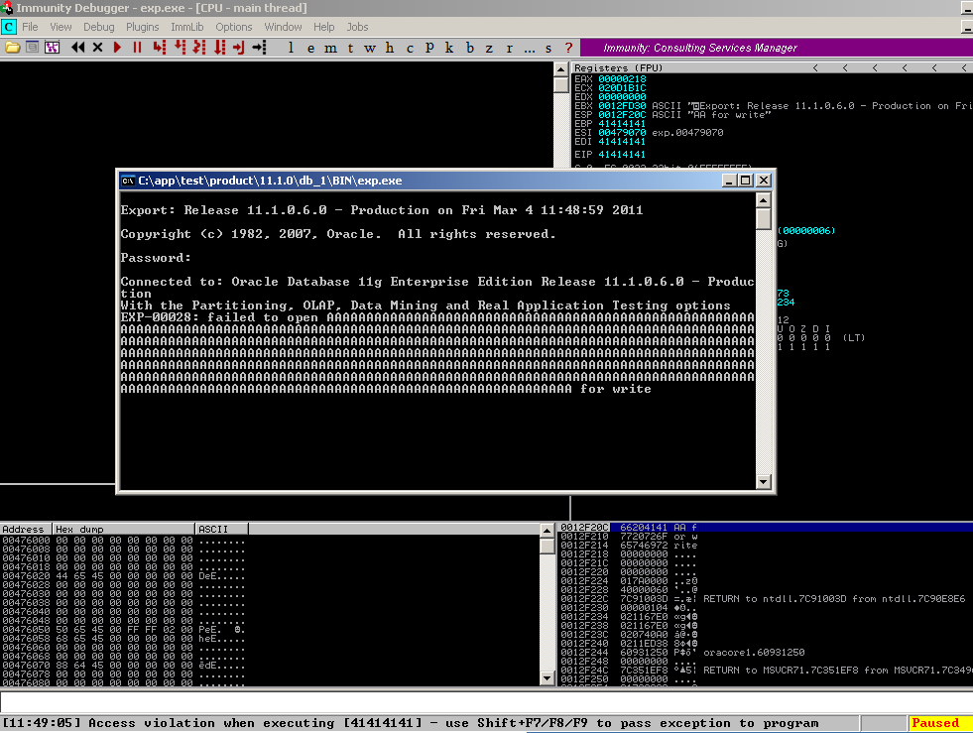This screenshot has width=973, height=733.
Task: Show References with 'r' button
Action: click(x=510, y=48)
